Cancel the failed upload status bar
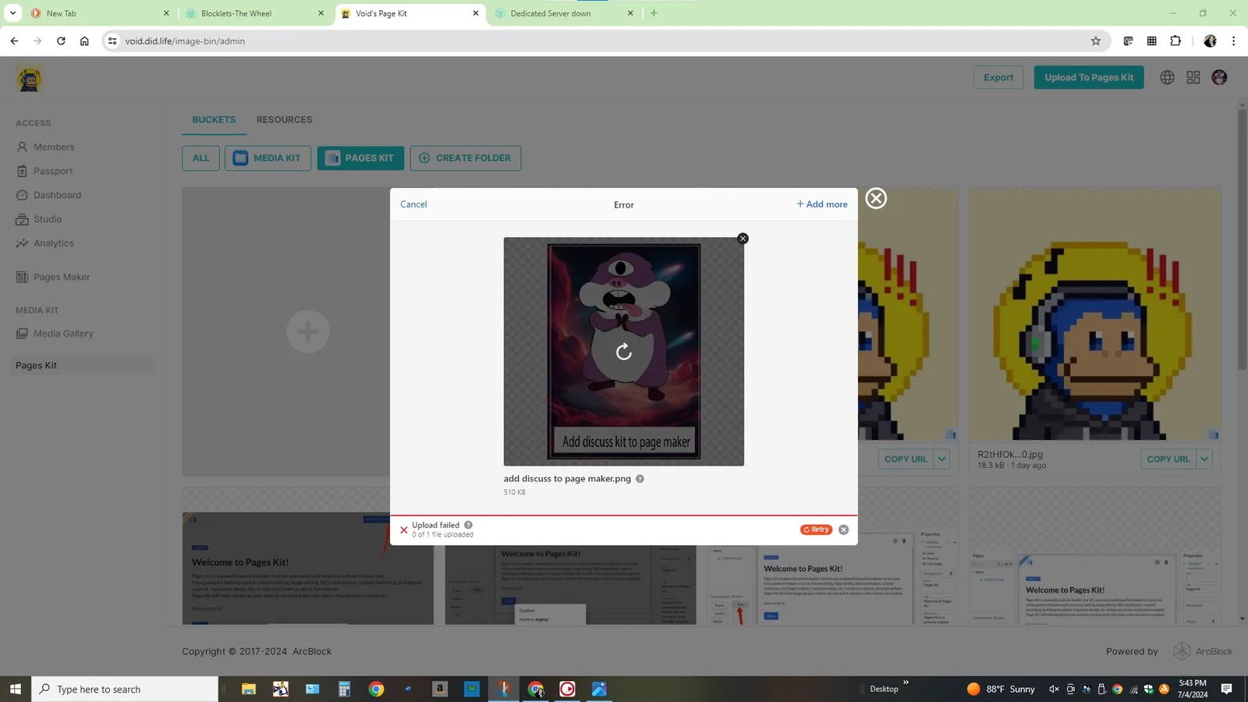 [843, 530]
